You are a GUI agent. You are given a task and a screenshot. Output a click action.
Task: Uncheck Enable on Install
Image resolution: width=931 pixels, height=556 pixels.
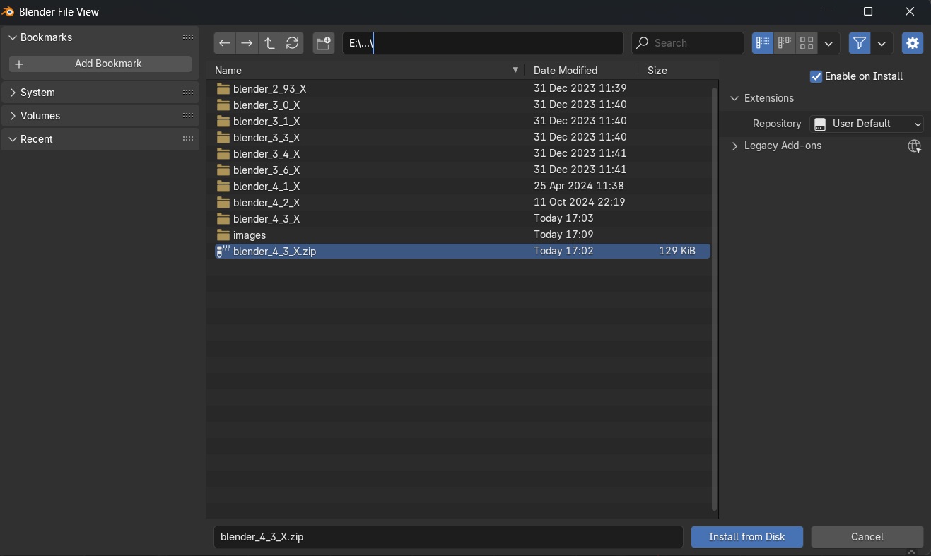coord(816,76)
